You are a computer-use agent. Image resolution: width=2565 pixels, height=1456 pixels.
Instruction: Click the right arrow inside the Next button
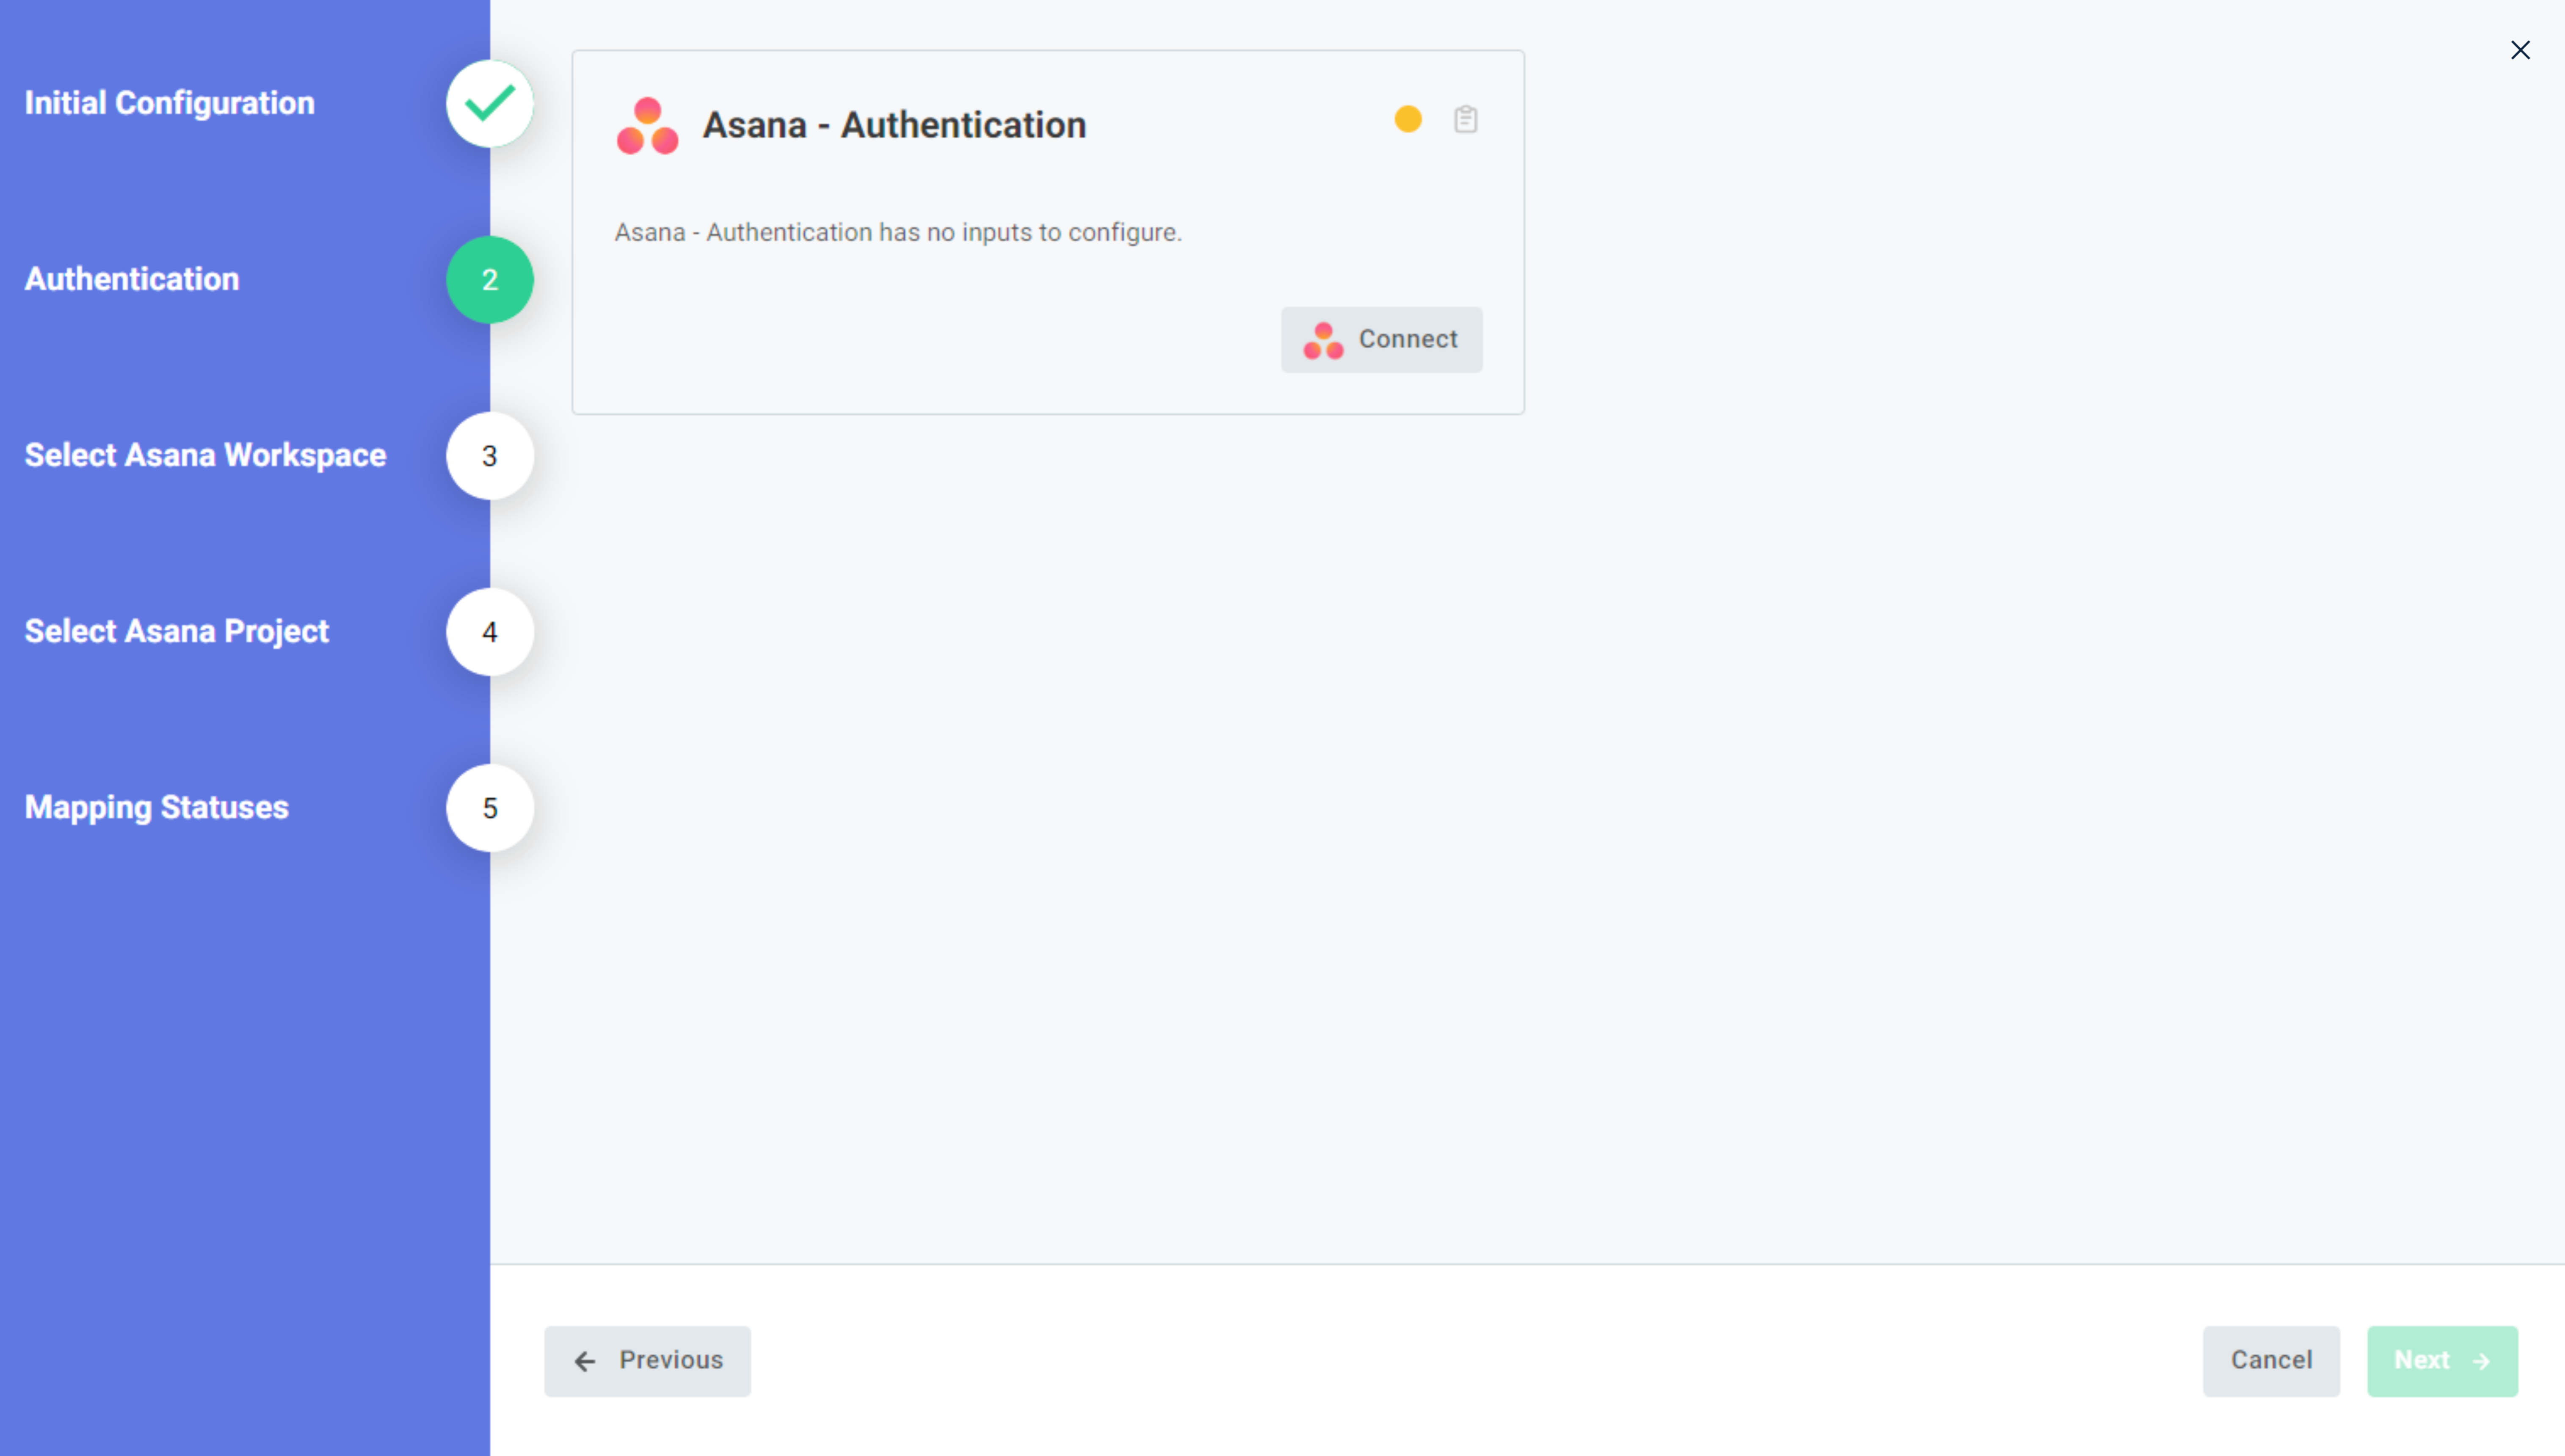2481,1361
